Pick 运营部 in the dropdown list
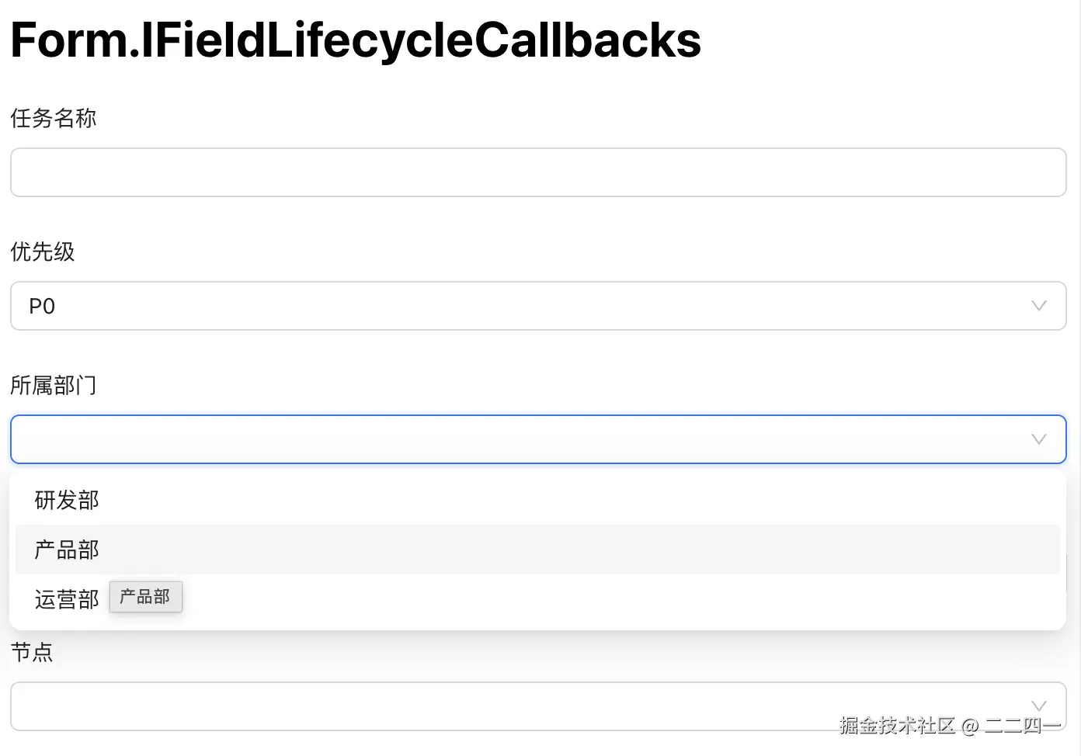 67,600
